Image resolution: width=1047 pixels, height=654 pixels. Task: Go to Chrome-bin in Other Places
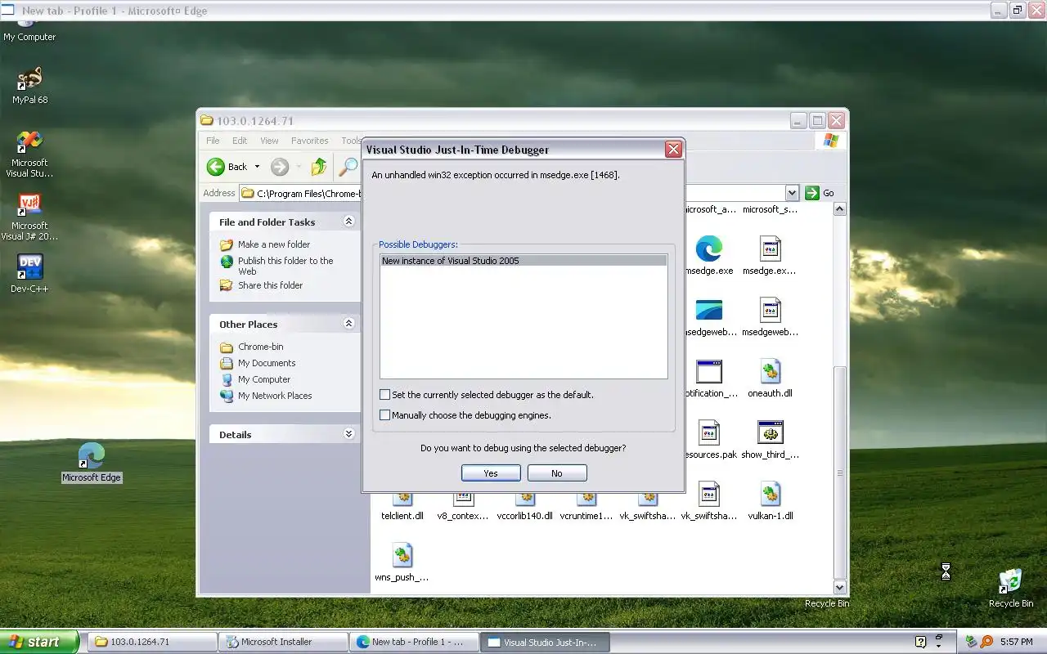tap(260, 347)
